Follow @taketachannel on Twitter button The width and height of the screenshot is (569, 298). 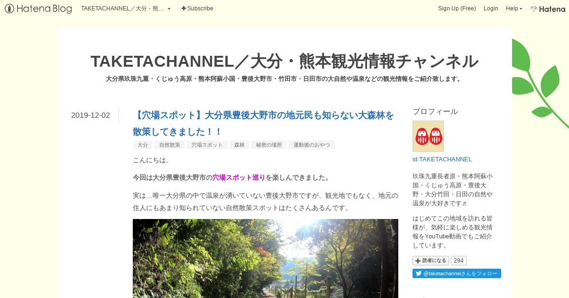click(x=457, y=273)
